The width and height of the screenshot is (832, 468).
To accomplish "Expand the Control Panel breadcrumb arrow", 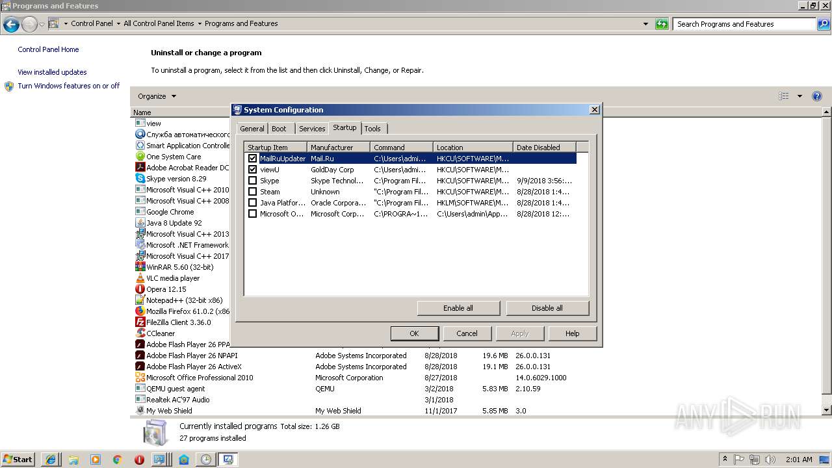I will pos(118,23).
